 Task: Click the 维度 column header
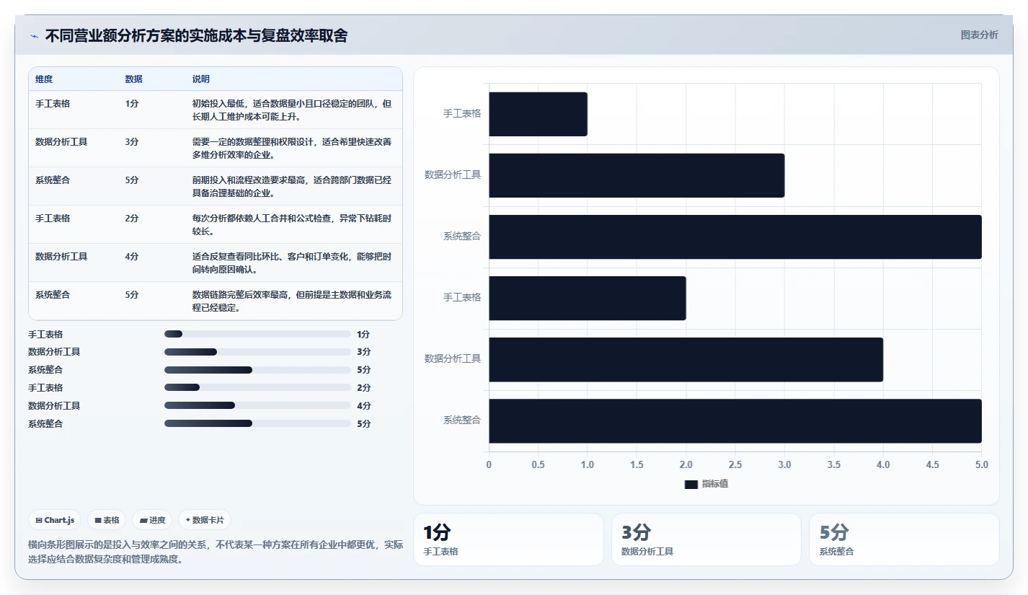coord(44,79)
